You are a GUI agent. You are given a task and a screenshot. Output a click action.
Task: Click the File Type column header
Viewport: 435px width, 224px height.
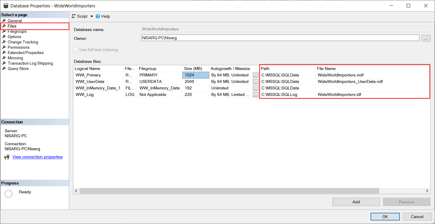pos(130,68)
